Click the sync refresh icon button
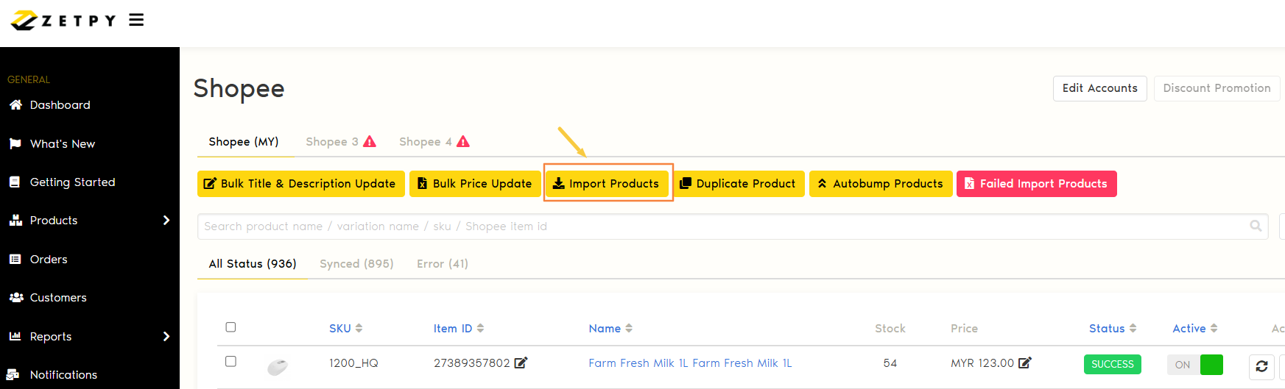 (x=1261, y=365)
